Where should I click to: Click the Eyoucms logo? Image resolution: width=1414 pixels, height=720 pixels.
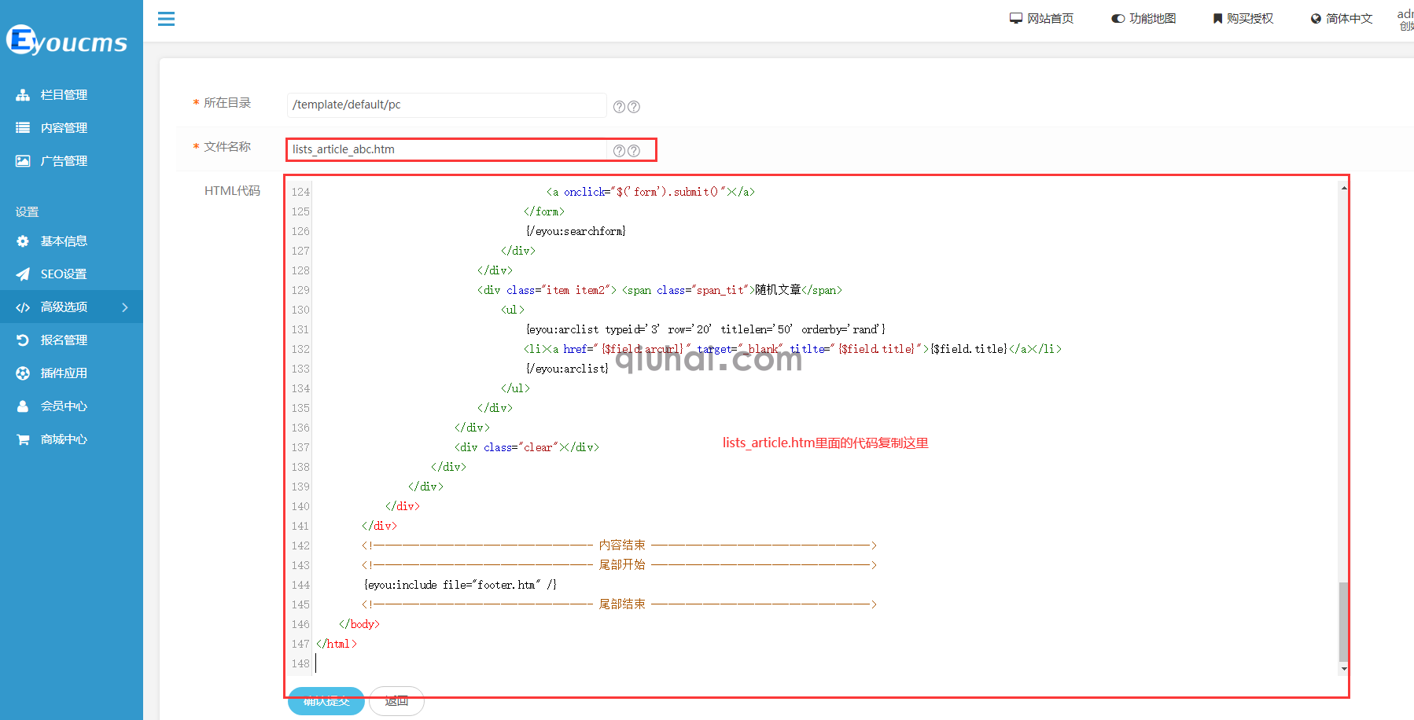coord(67,41)
